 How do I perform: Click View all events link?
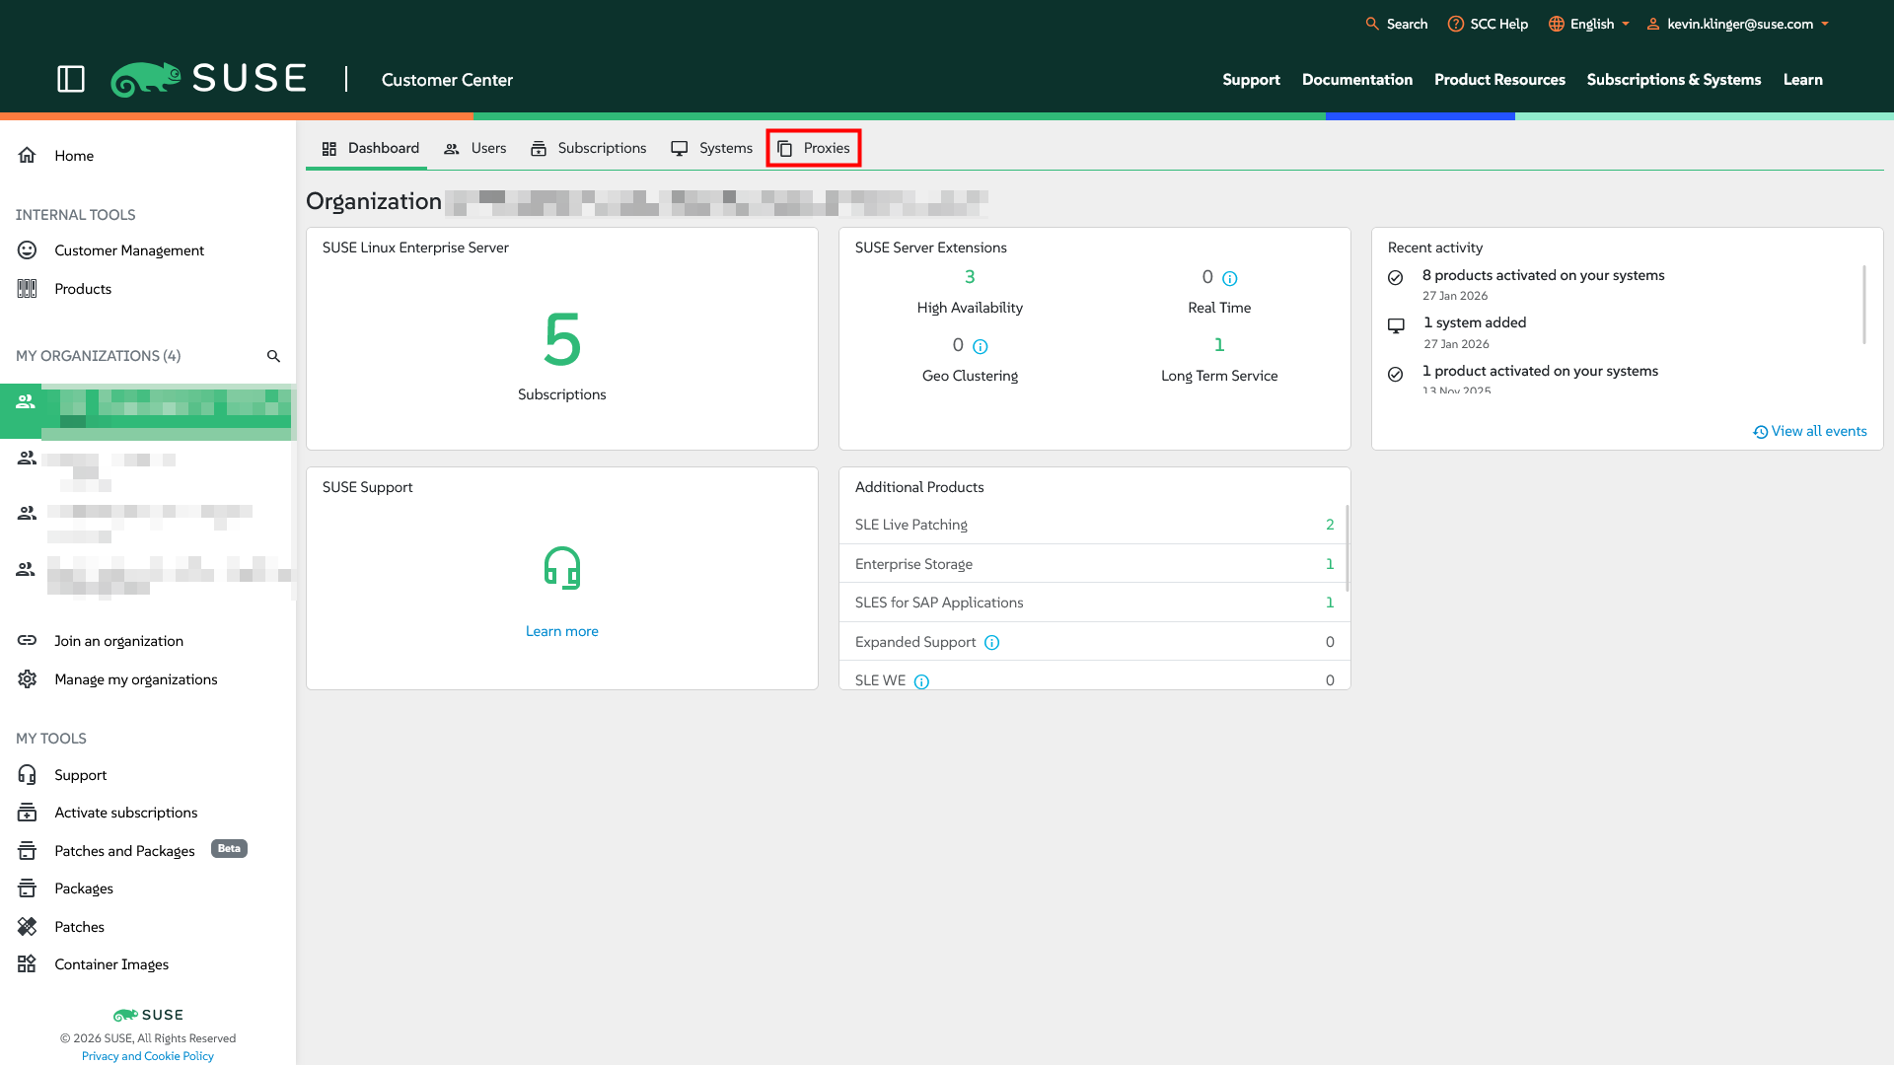1810,431
